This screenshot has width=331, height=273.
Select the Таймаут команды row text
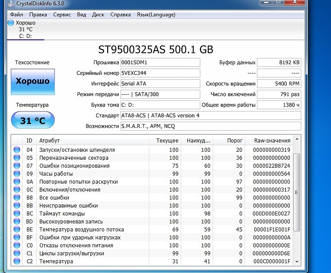(62, 214)
